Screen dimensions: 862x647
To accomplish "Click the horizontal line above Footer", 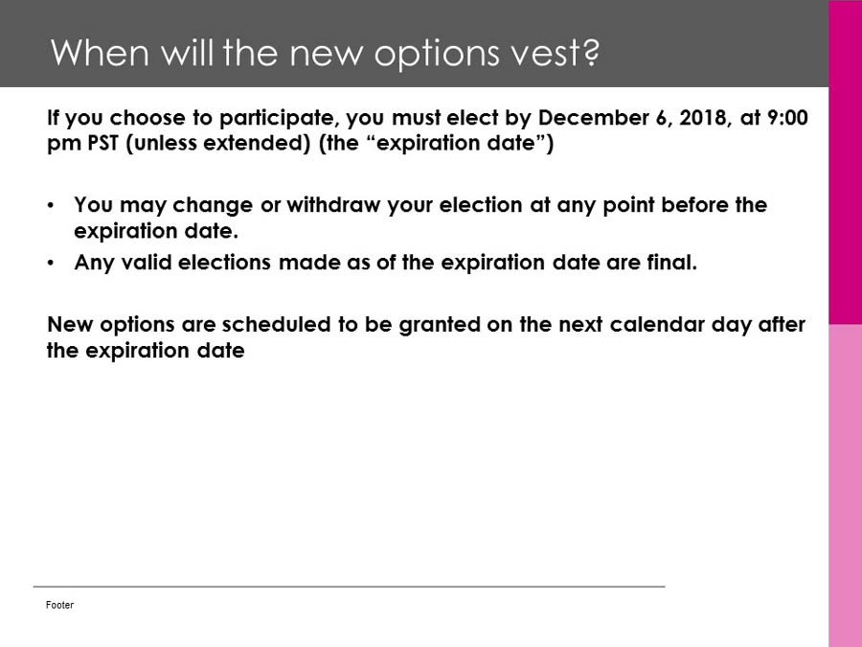I will click(x=349, y=586).
